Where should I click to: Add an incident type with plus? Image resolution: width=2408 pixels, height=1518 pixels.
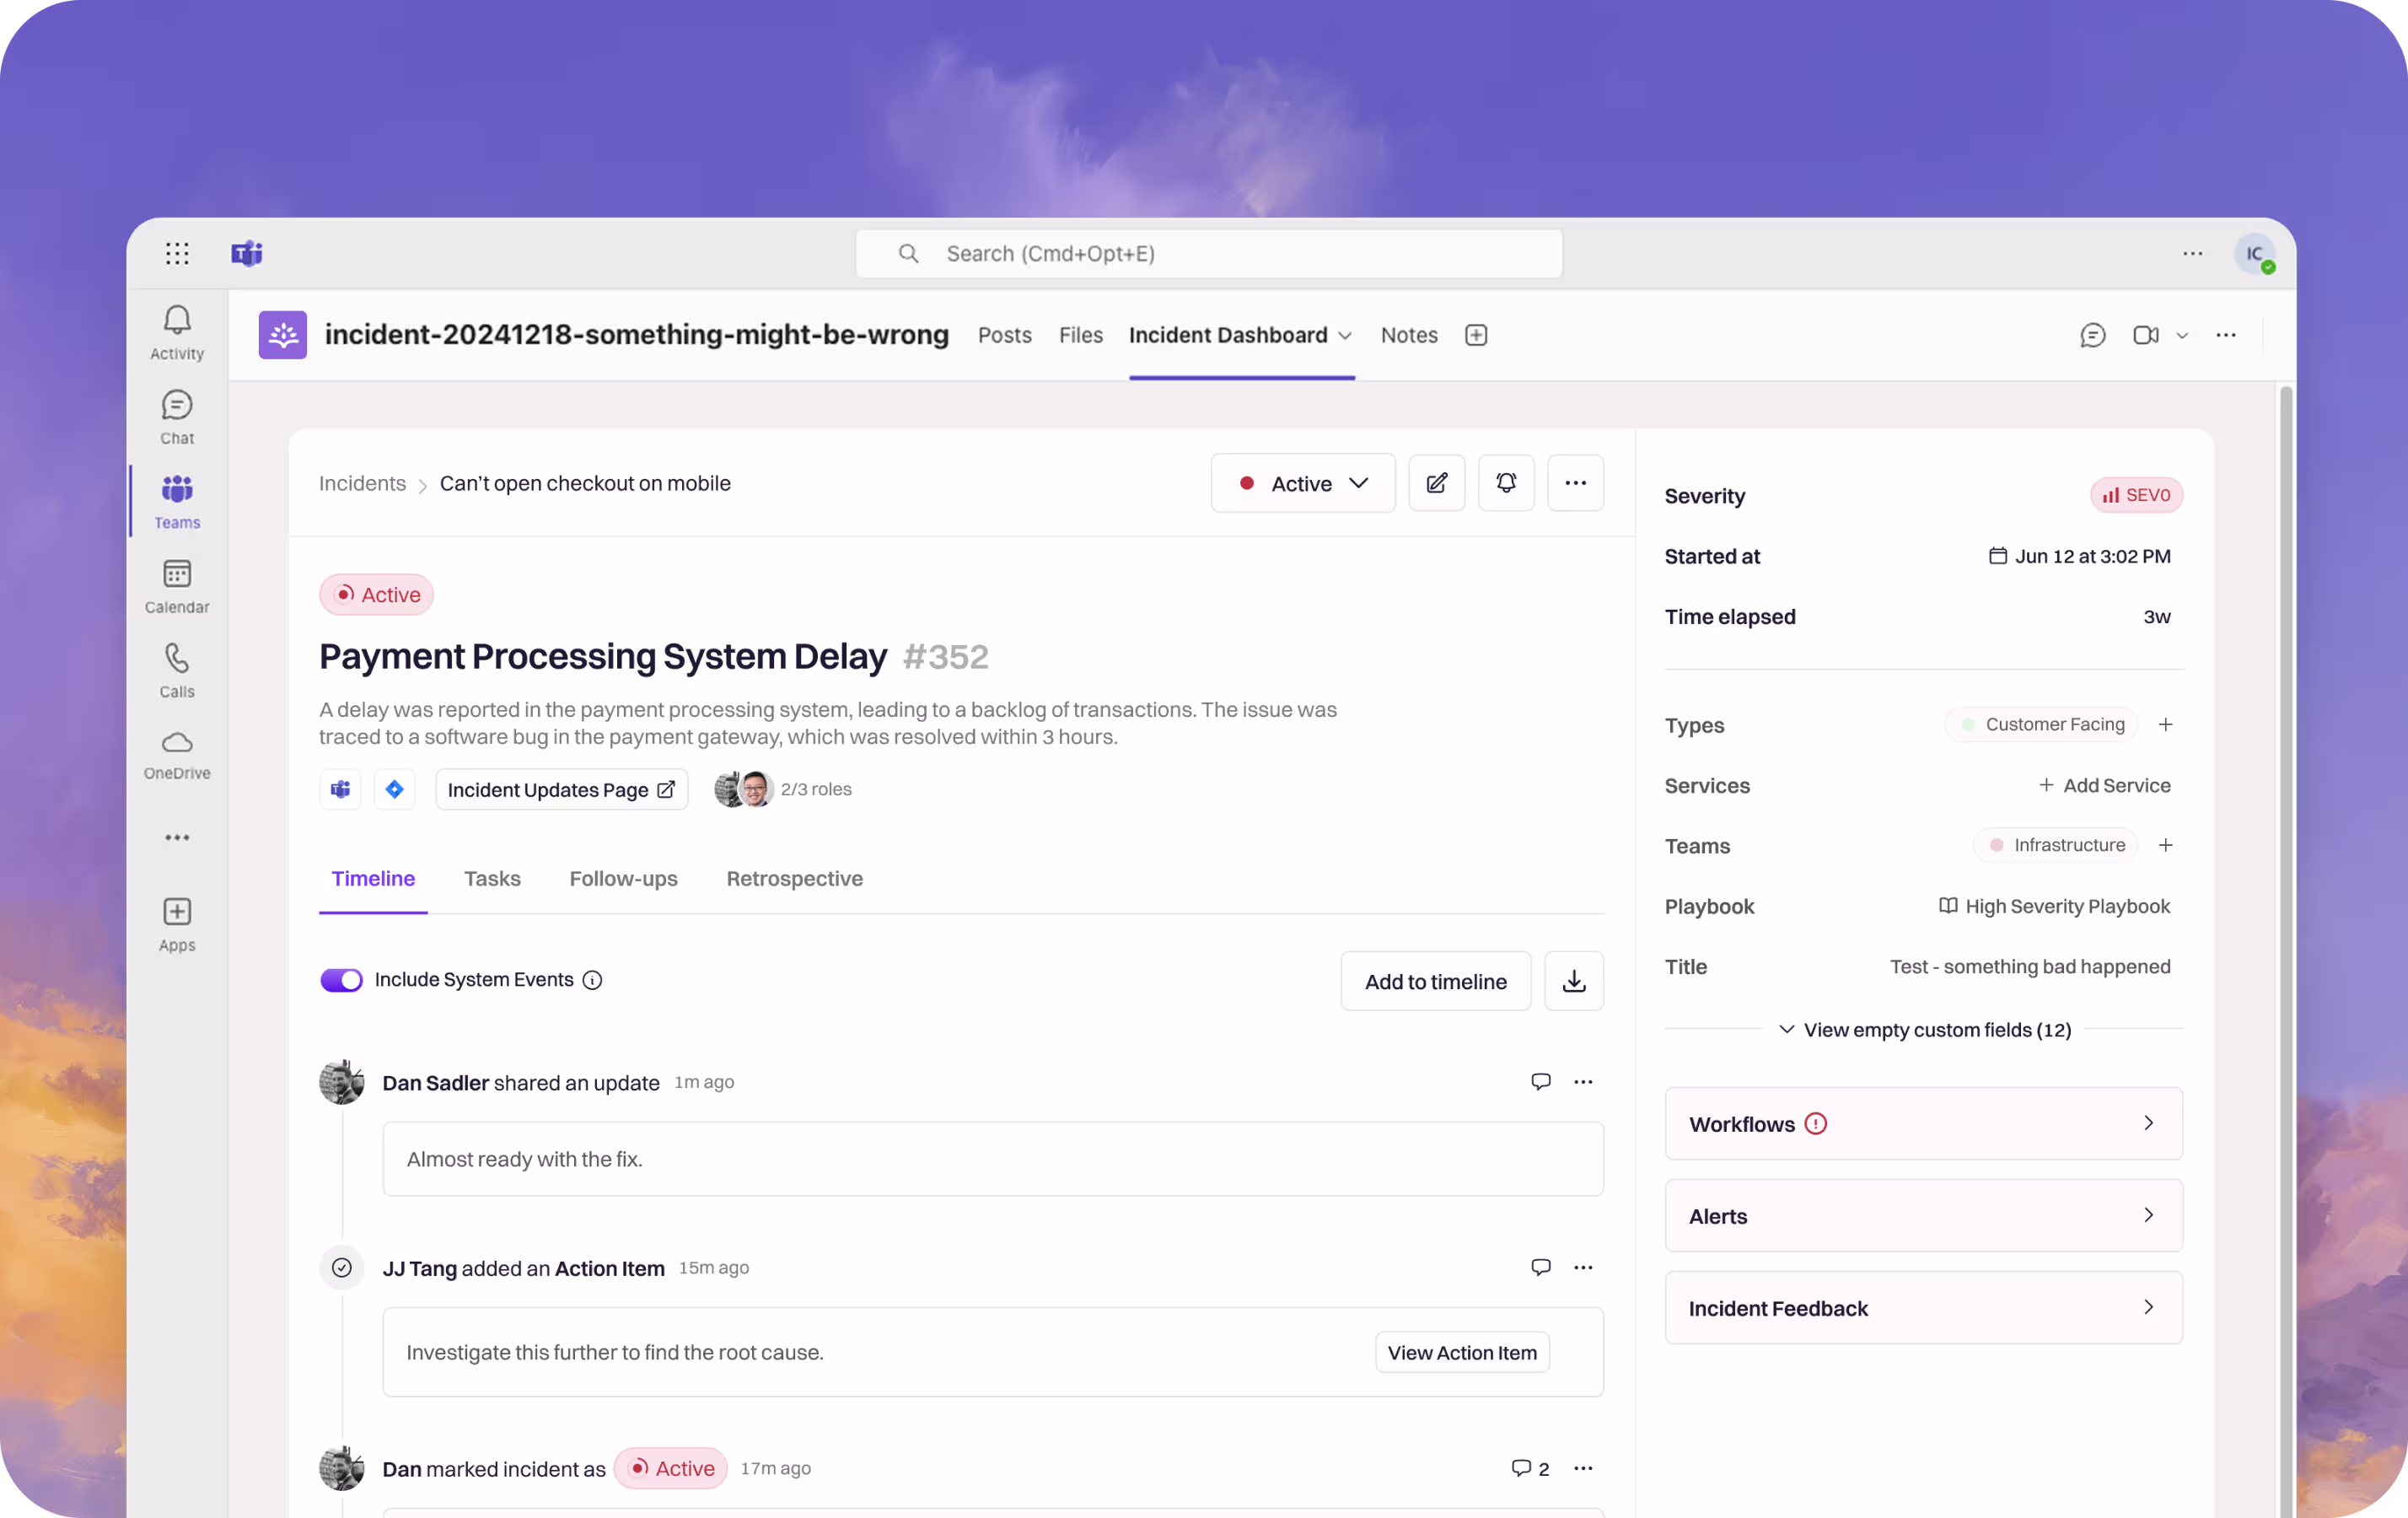pyautogui.click(x=2165, y=725)
